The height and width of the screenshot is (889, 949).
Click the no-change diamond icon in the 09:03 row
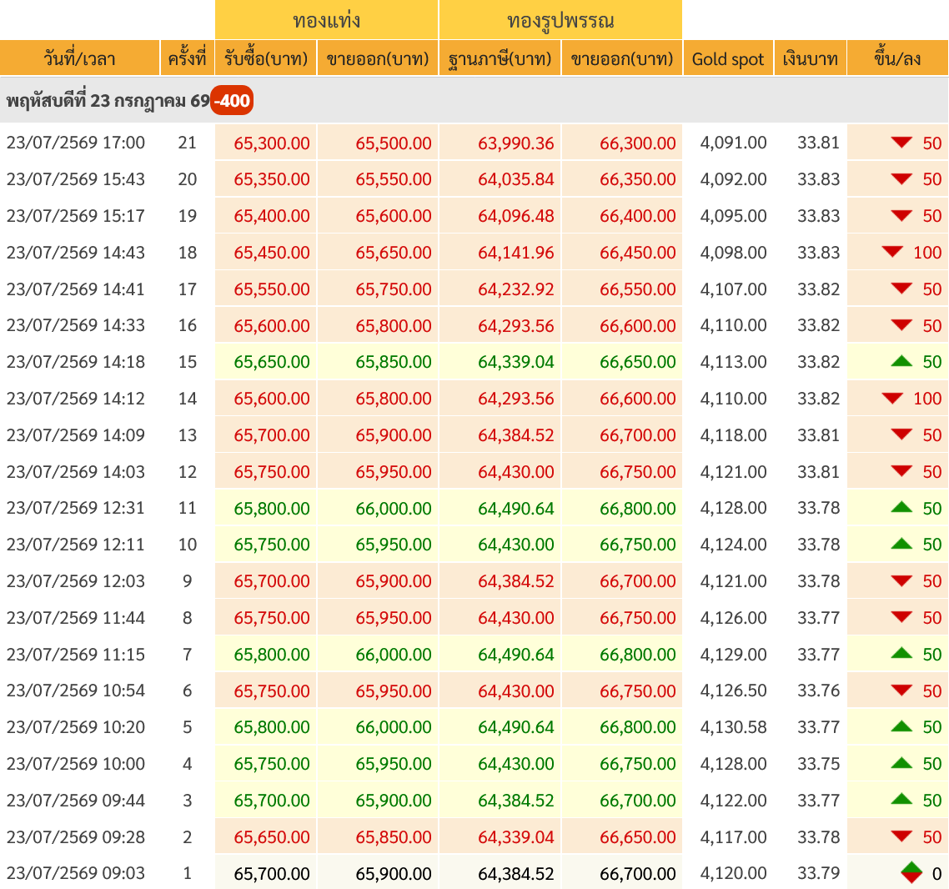[x=911, y=873]
